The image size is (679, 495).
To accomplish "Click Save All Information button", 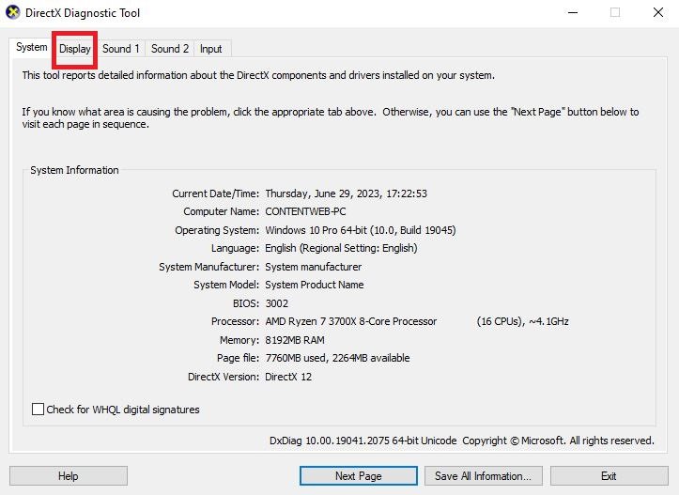I will tap(484, 476).
